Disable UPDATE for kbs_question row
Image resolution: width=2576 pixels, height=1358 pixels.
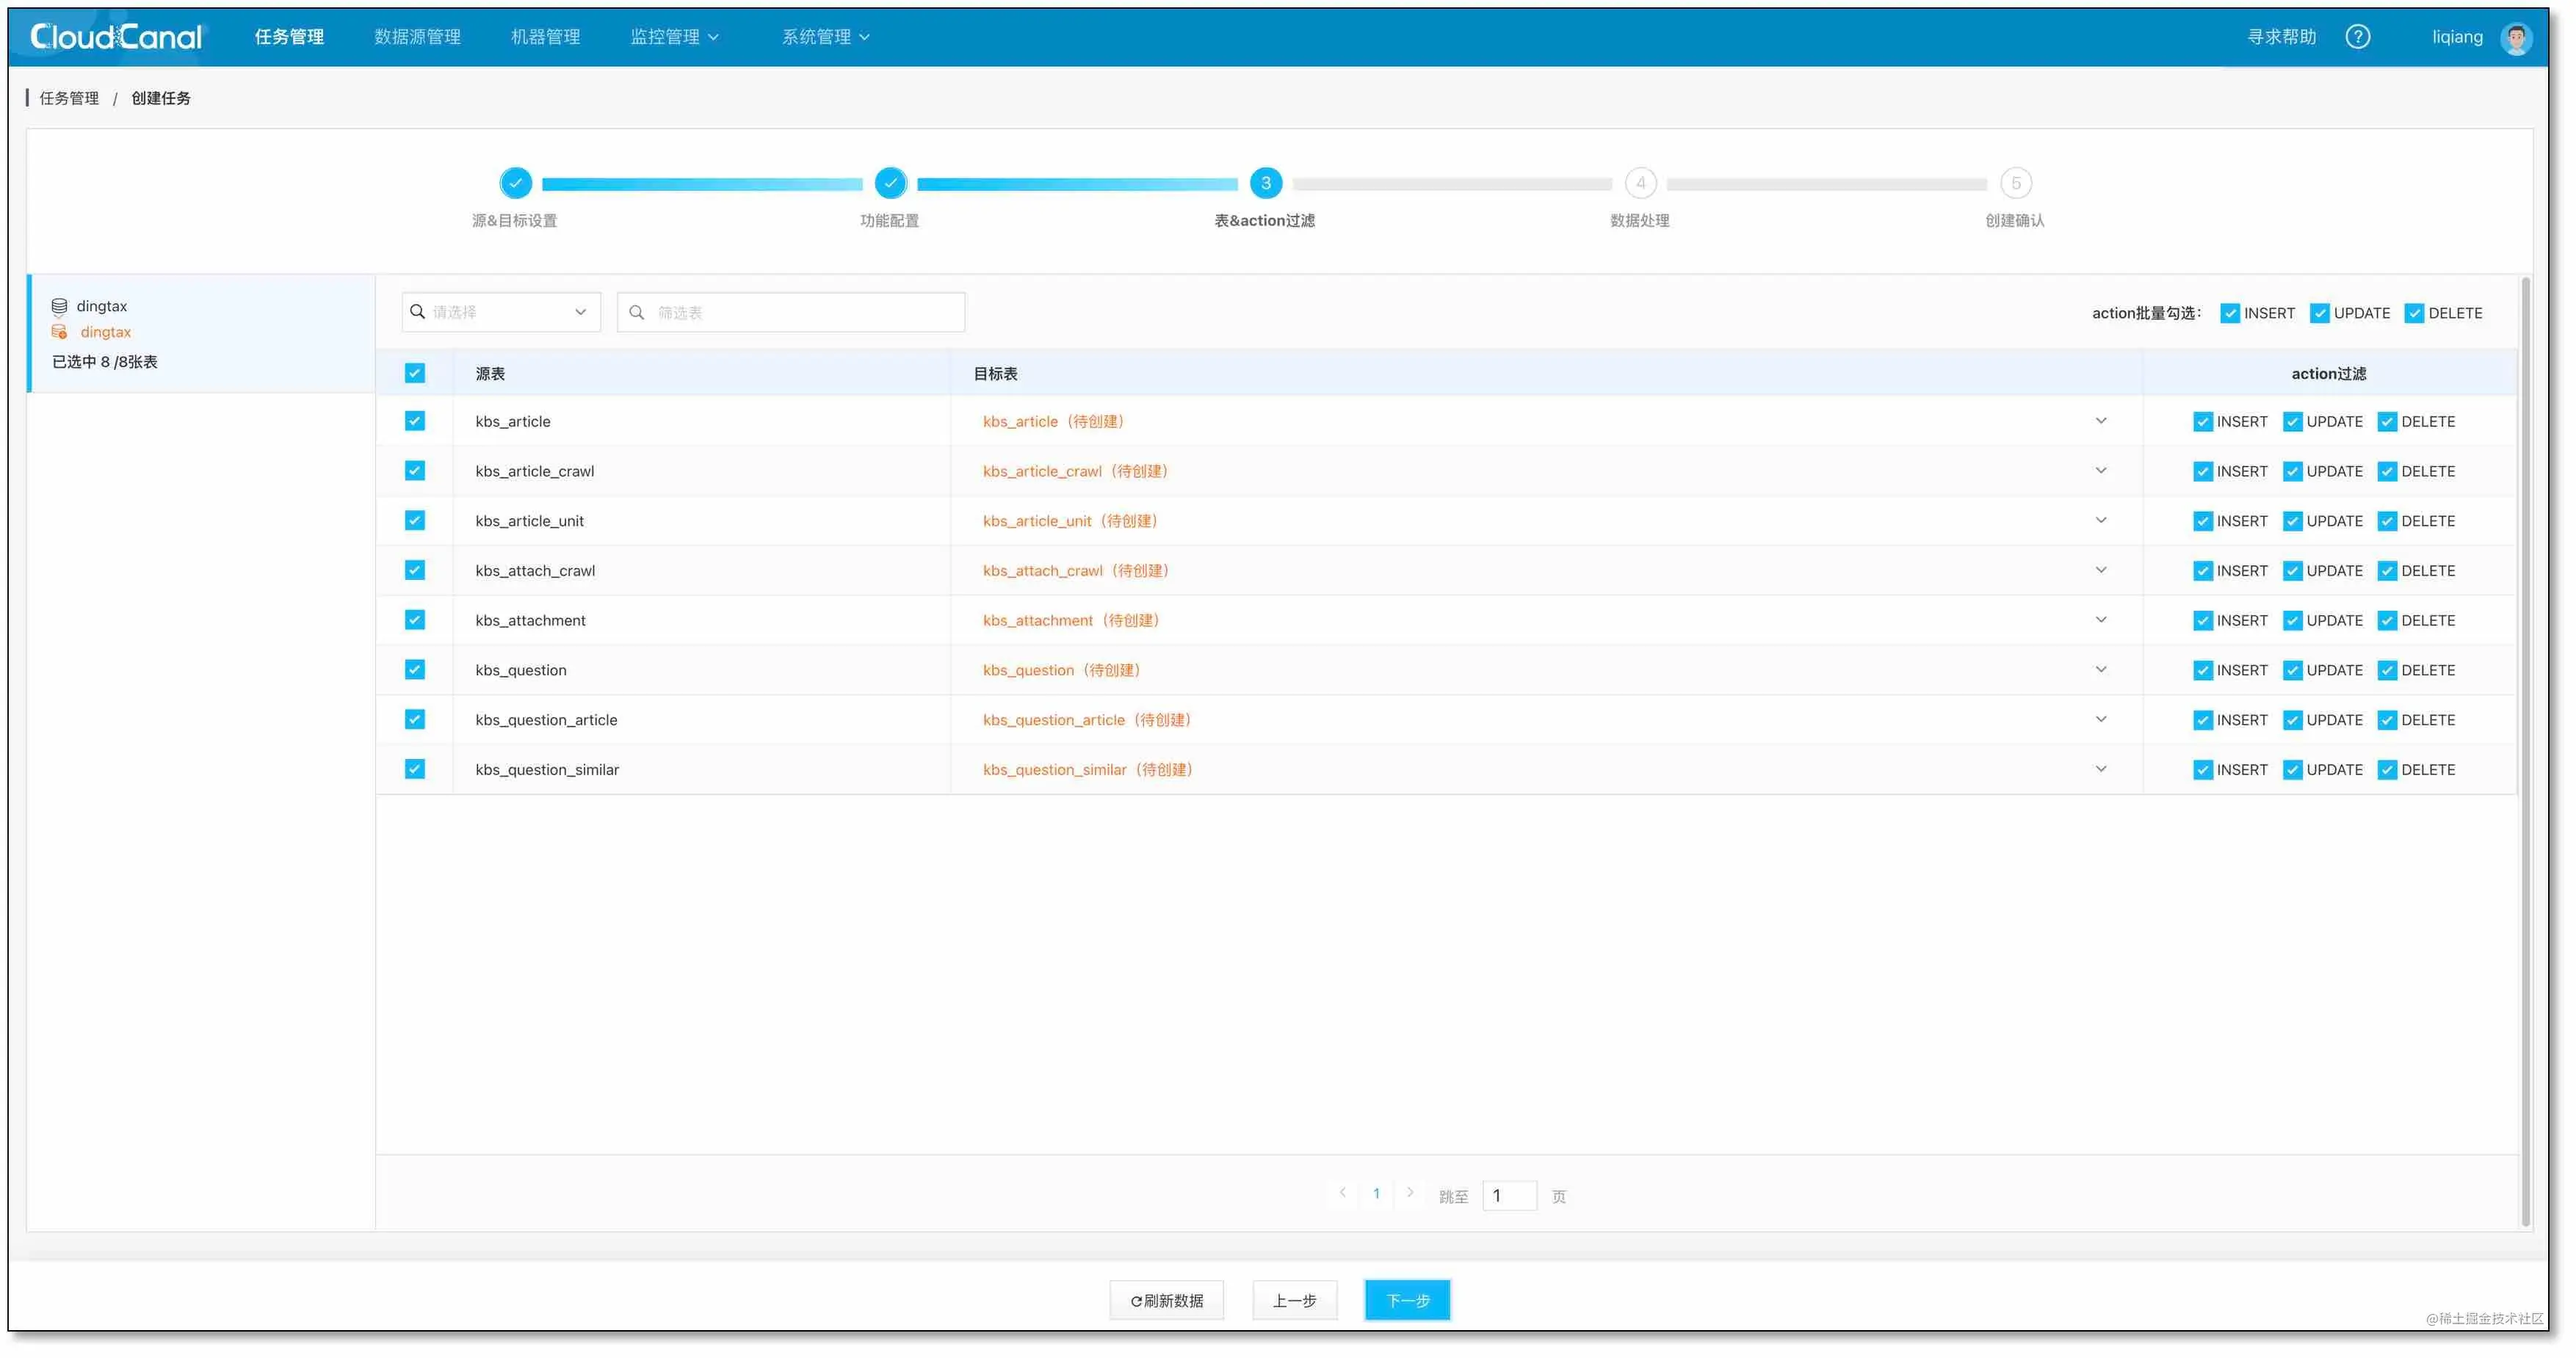pyautogui.click(x=2292, y=671)
